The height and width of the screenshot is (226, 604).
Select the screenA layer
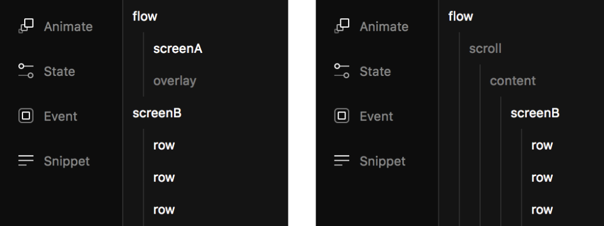point(178,49)
